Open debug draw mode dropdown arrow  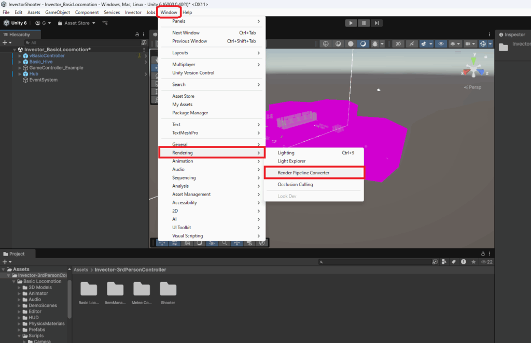pyautogui.click(x=382, y=43)
